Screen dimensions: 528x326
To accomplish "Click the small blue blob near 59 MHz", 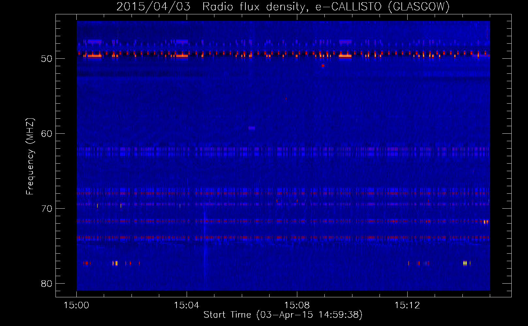I will pos(252,128).
